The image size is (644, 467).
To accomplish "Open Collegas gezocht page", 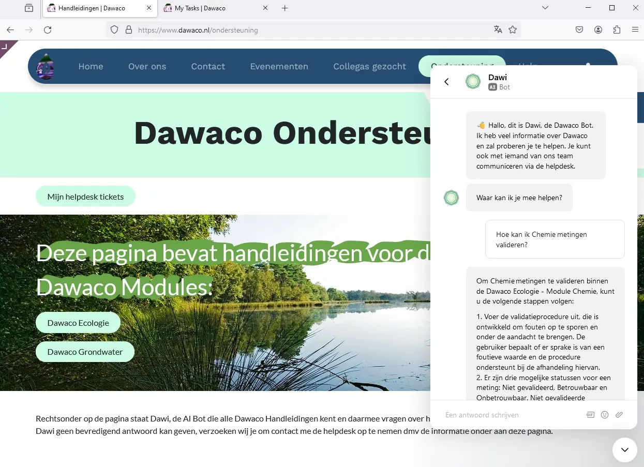I will click(x=370, y=66).
